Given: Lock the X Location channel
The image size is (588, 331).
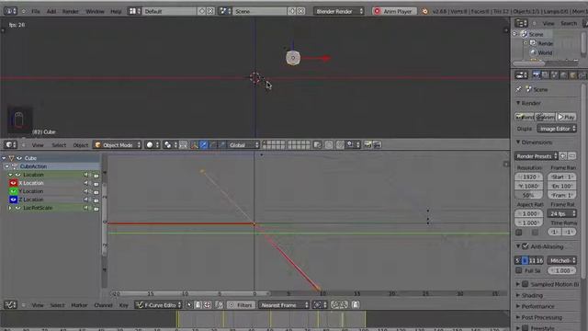Looking at the screenshot, I should [96, 184].
